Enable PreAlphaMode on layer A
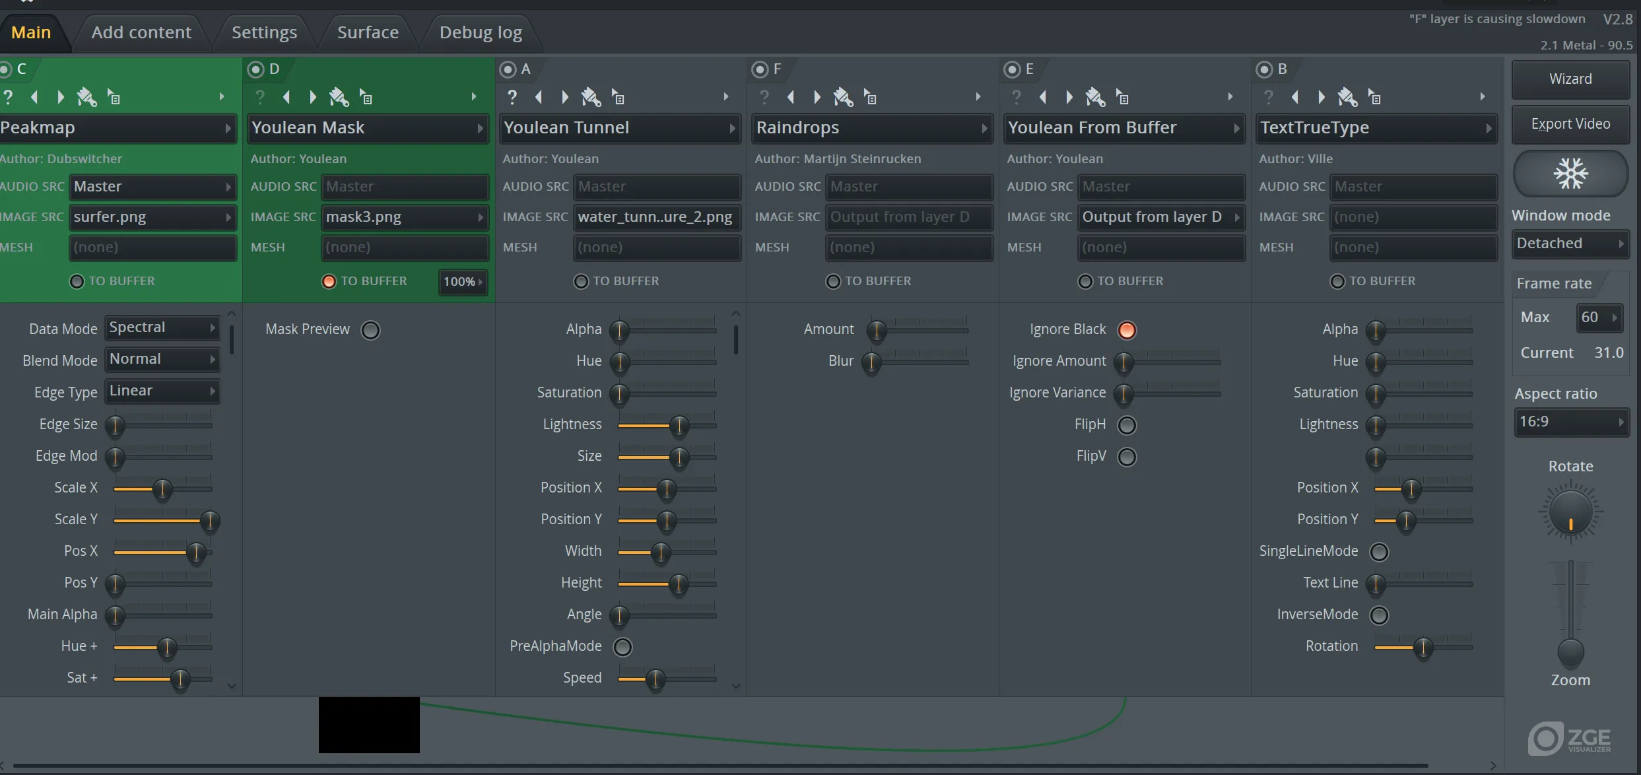Image resolution: width=1641 pixels, height=775 pixels. [x=622, y=646]
